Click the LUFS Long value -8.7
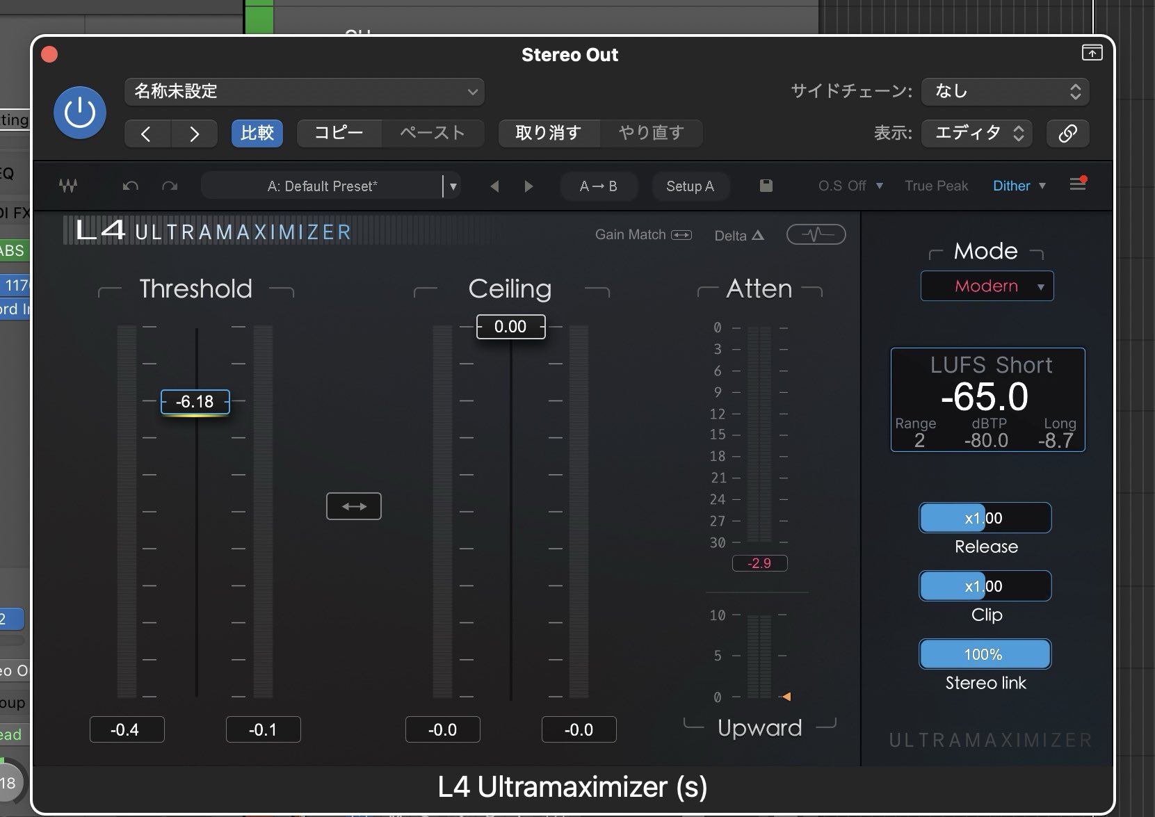This screenshot has width=1155, height=817. [x=1056, y=440]
